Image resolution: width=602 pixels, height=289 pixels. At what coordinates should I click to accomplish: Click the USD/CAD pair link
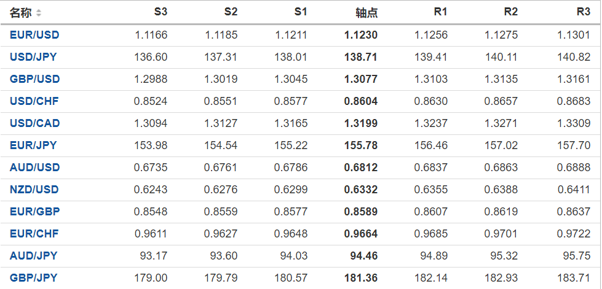(35, 123)
